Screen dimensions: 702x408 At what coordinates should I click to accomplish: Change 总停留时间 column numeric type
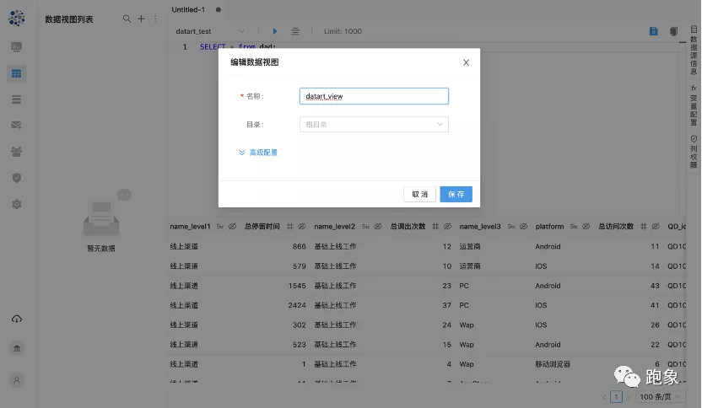(x=290, y=227)
